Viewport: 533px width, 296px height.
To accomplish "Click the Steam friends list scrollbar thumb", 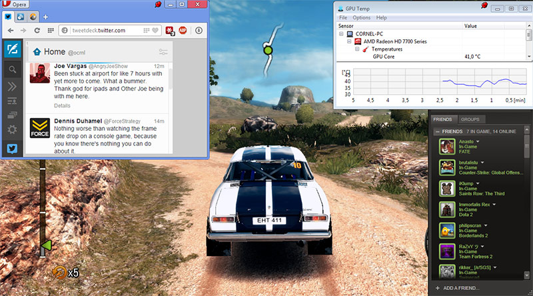I will (527, 146).
